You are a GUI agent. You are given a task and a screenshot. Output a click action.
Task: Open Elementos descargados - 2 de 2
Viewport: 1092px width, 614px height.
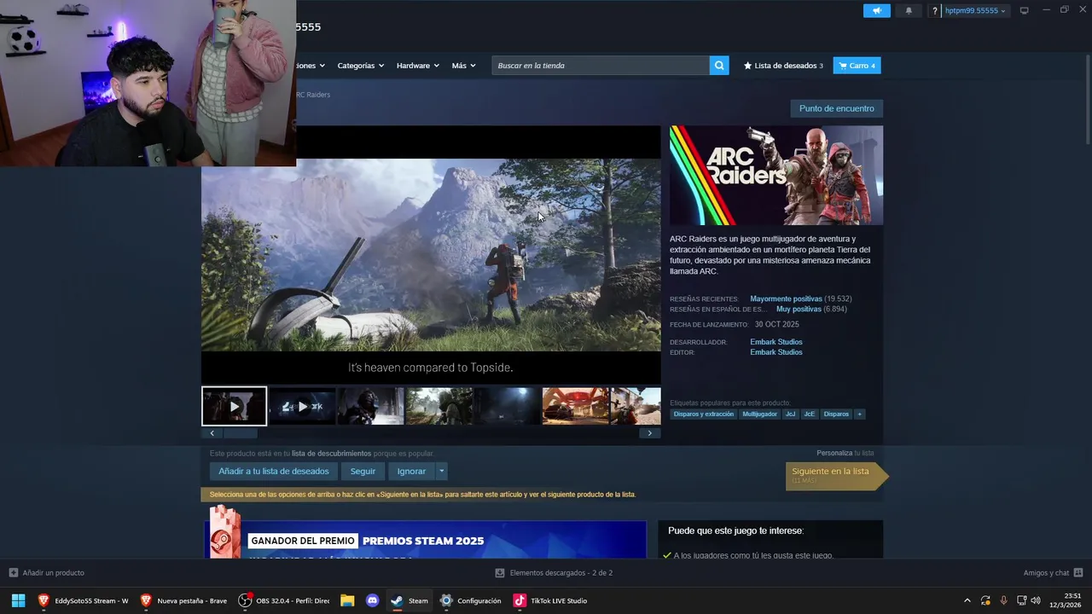tap(554, 573)
